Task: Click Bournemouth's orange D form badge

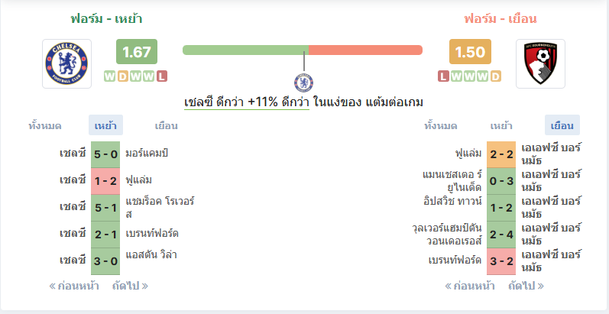Action: (x=496, y=76)
